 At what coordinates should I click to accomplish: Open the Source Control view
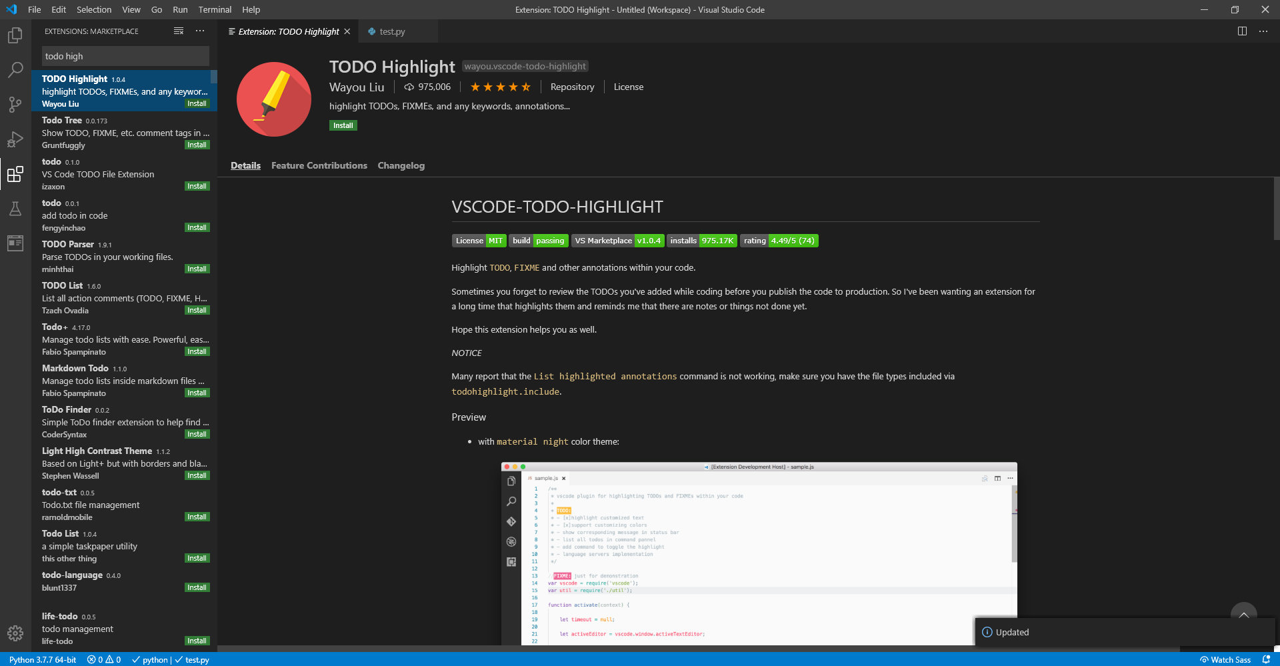click(x=15, y=105)
